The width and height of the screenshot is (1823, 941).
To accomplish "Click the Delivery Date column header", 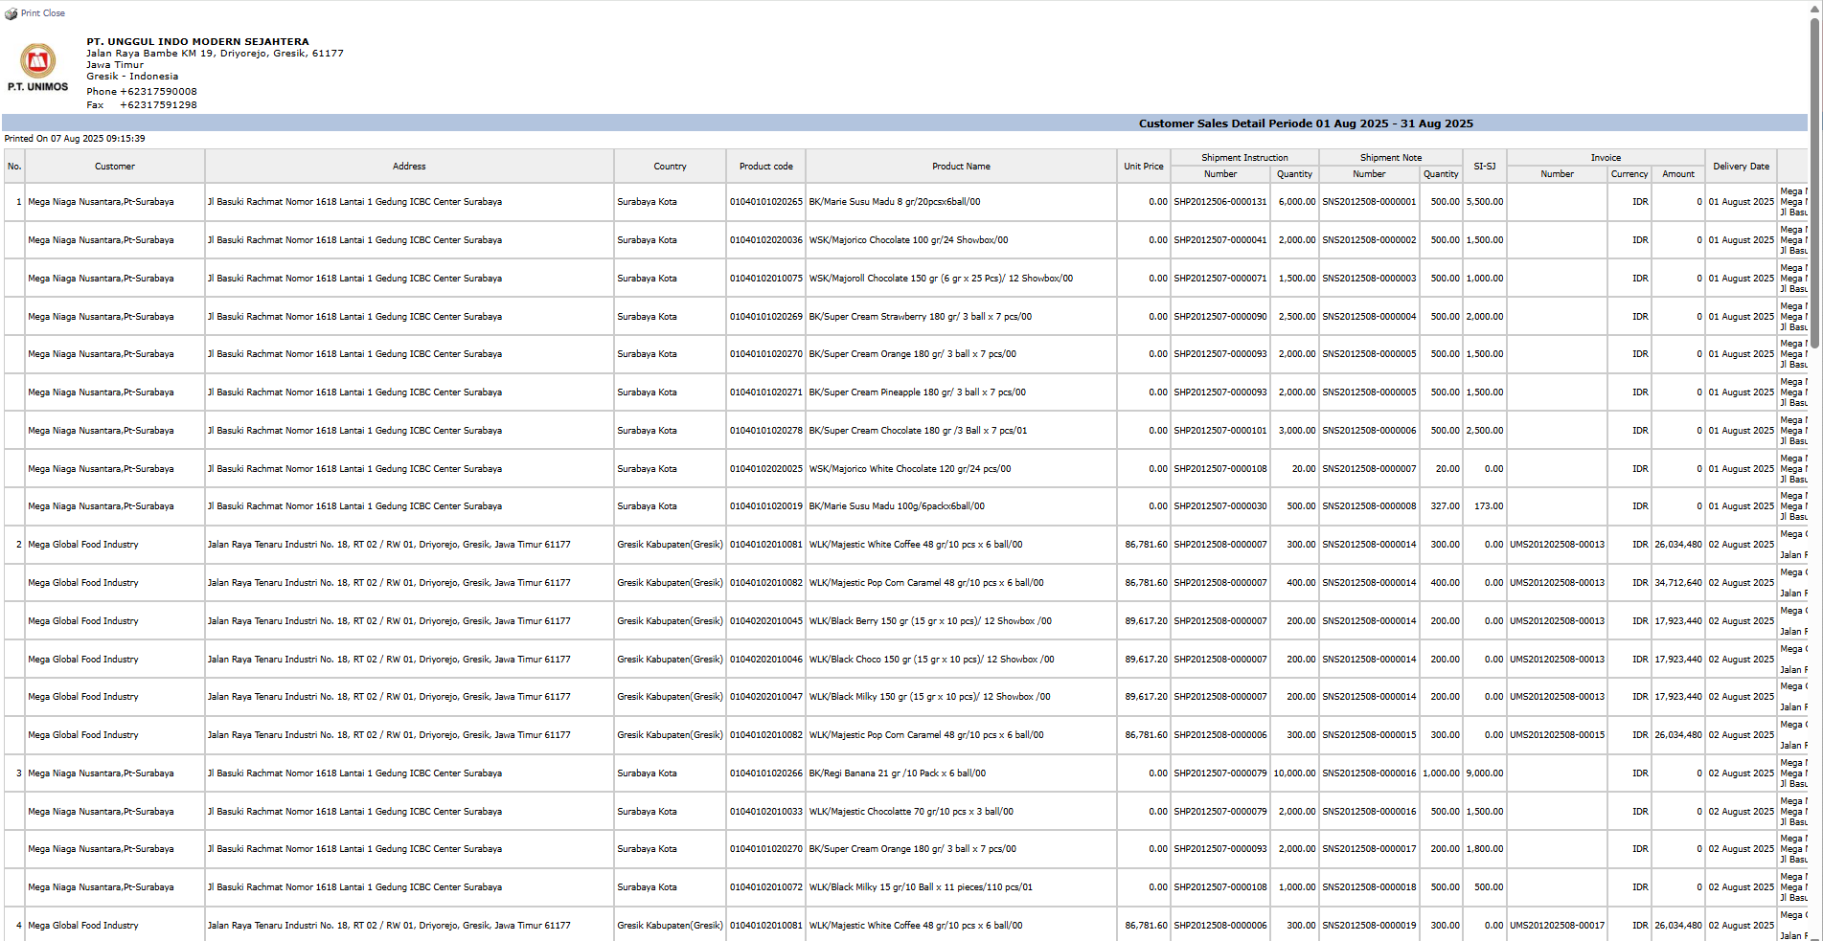I will pos(1741,167).
